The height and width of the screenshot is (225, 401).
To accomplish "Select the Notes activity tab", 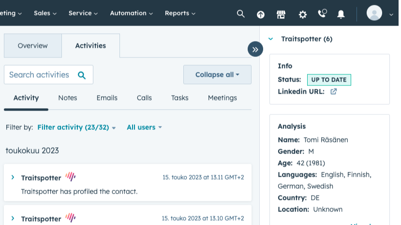I will point(68,98).
